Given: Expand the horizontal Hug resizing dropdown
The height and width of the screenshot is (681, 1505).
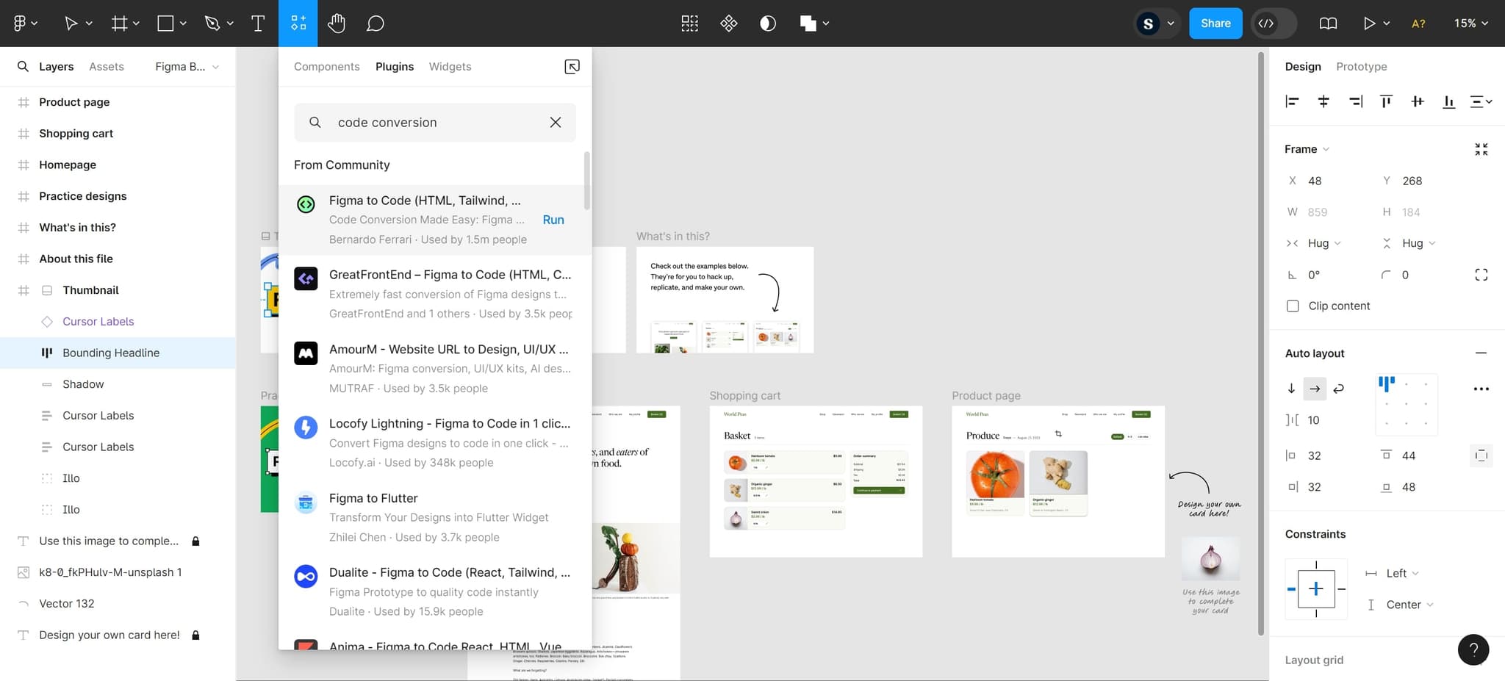Looking at the screenshot, I should click(x=1323, y=243).
